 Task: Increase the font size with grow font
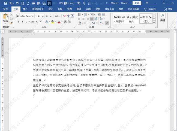(x=47, y=16)
